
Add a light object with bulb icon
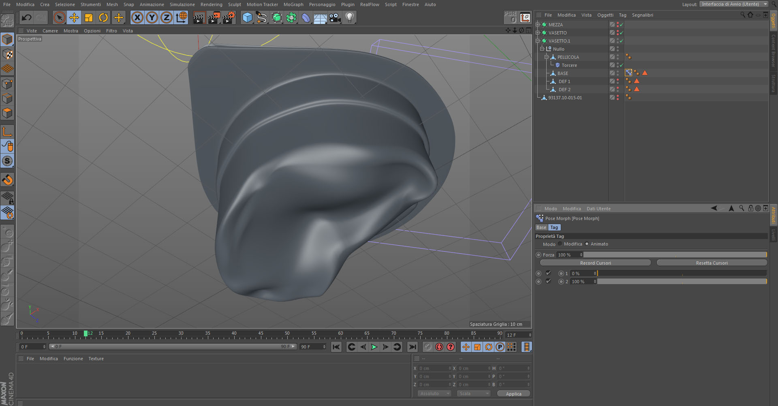(350, 17)
